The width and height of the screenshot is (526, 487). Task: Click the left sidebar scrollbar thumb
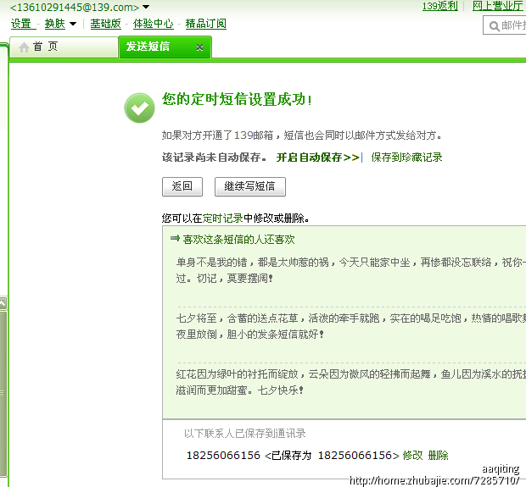(x=3, y=392)
